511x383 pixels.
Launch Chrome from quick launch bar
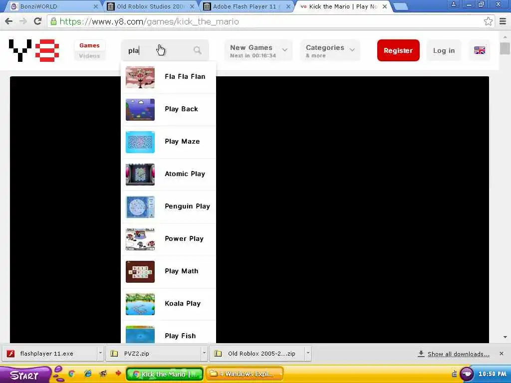(x=71, y=374)
